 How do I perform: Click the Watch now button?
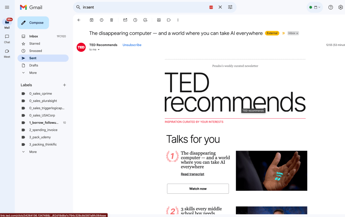click(x=198, y=189)
